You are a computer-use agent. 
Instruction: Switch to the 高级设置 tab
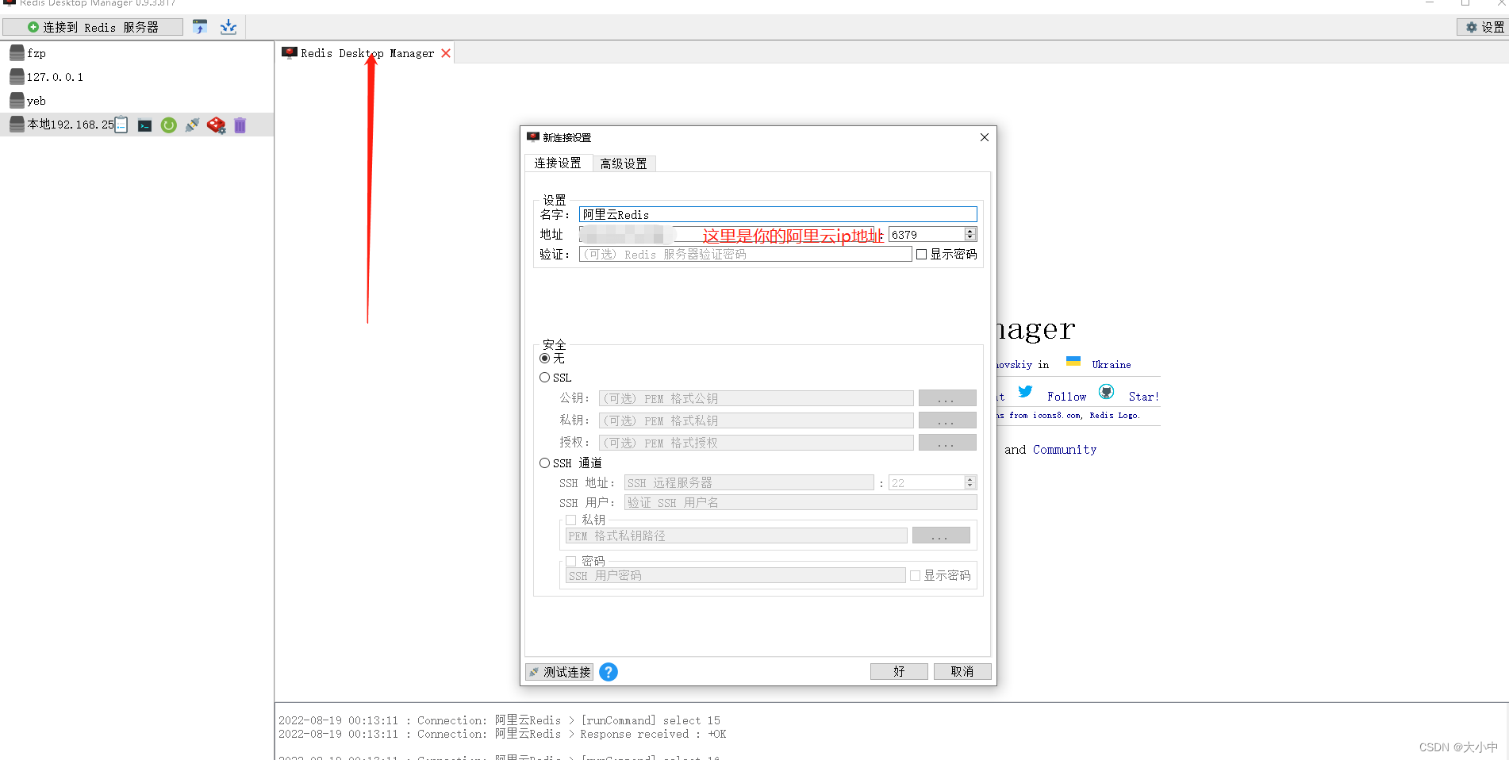tap(624, 163)
